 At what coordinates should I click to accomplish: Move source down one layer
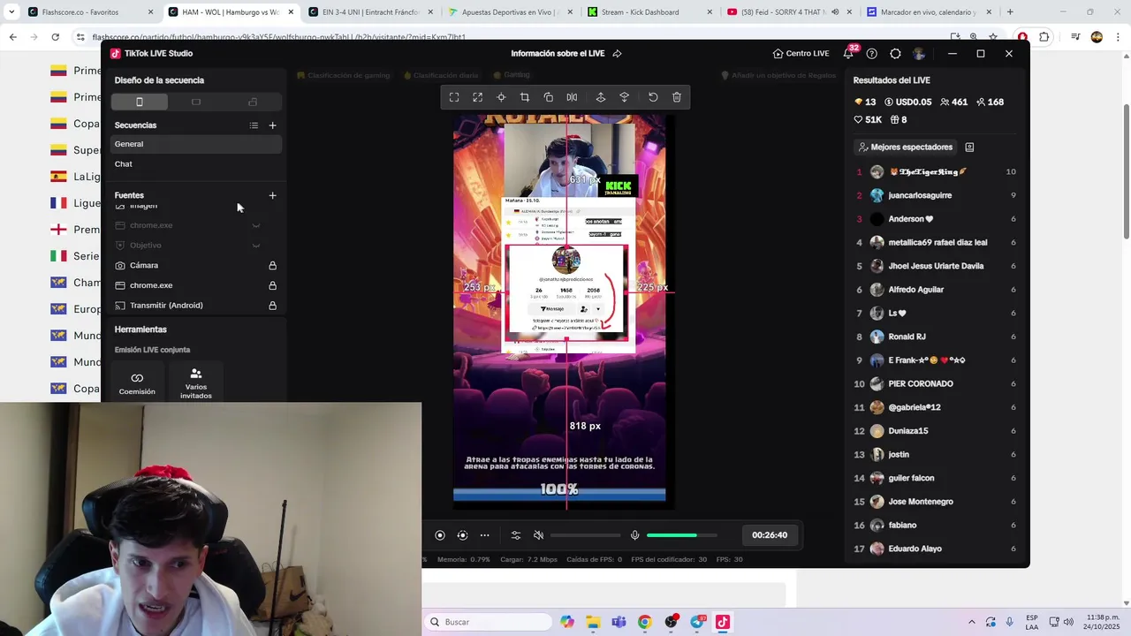point(624,97)
